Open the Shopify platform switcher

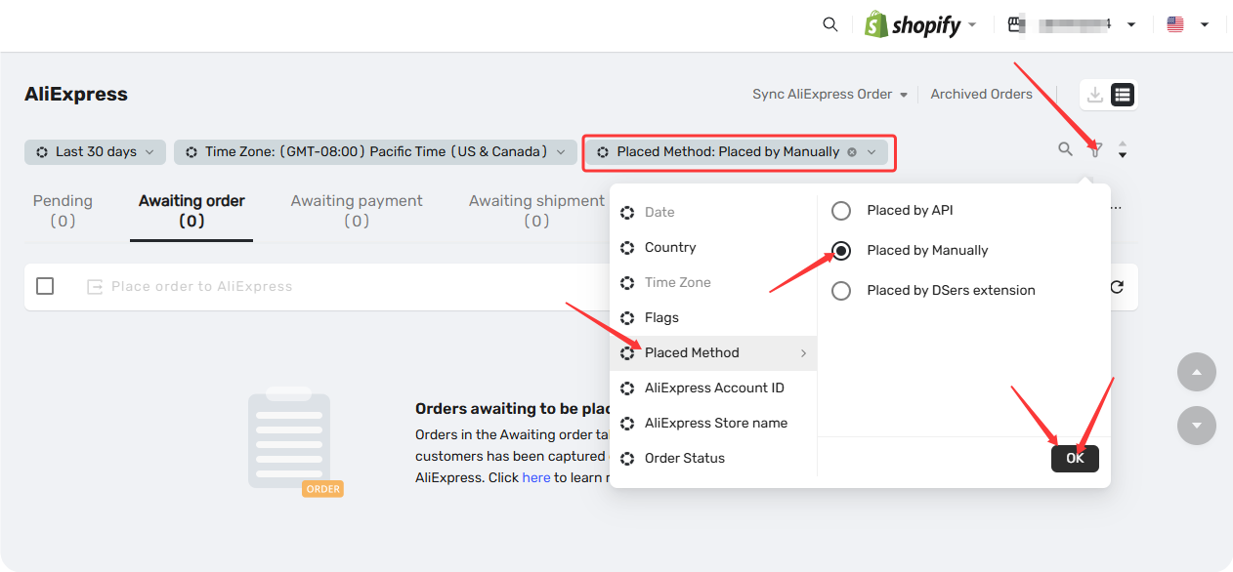(x=920, y=24)
